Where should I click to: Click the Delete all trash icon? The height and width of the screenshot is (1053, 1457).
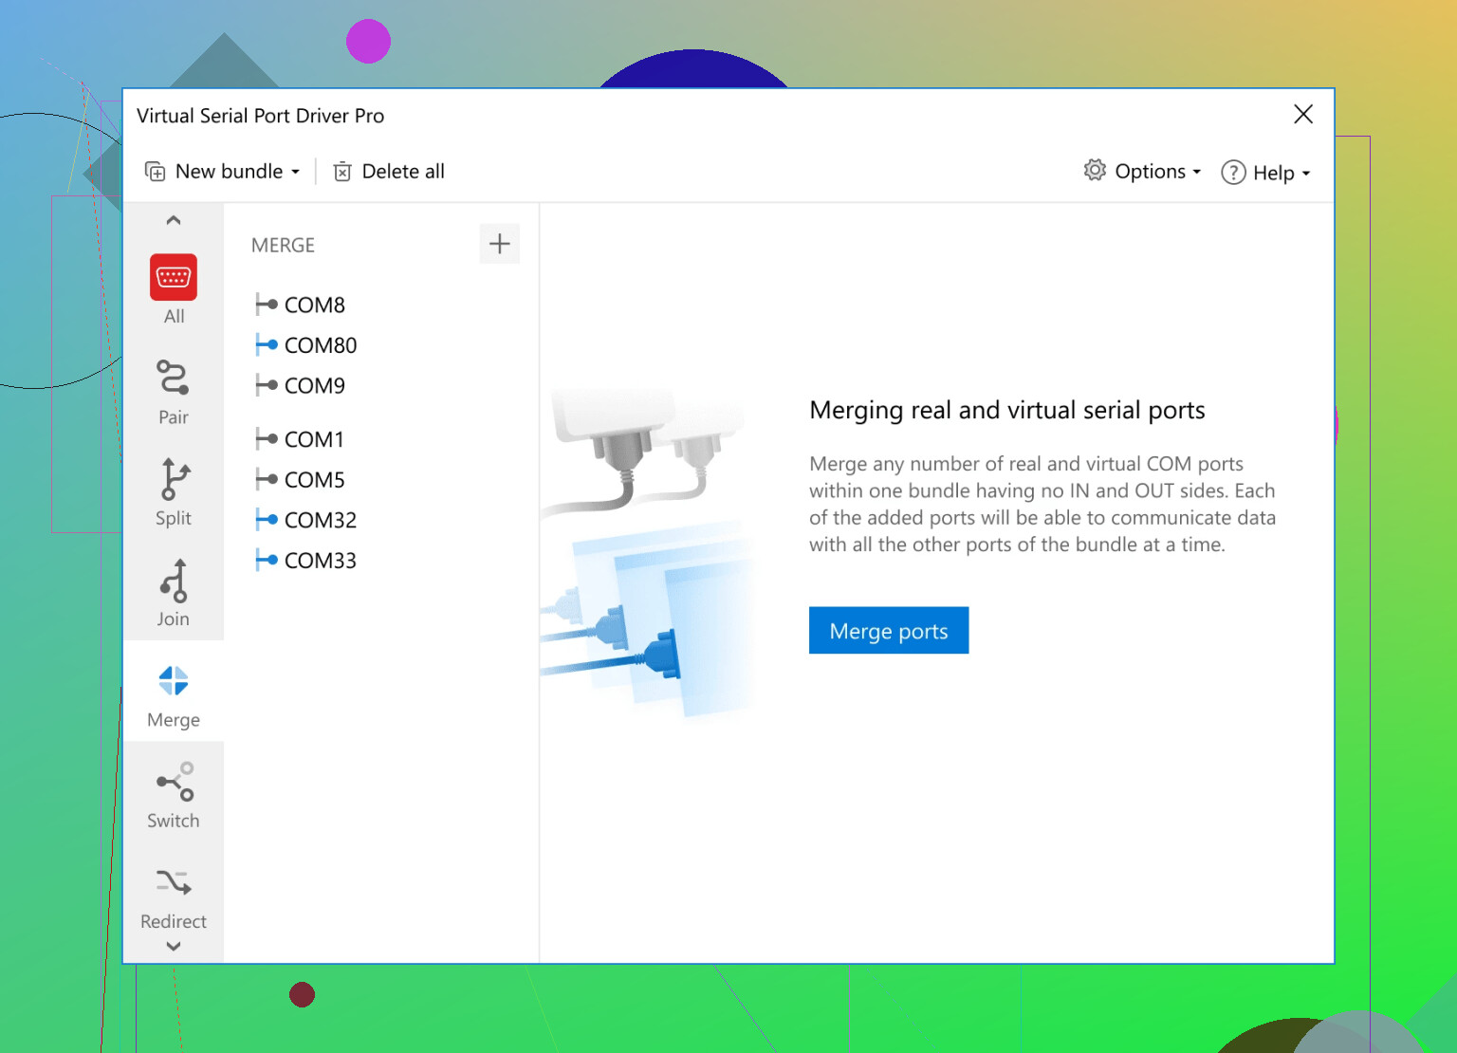[x=342, y=172]
